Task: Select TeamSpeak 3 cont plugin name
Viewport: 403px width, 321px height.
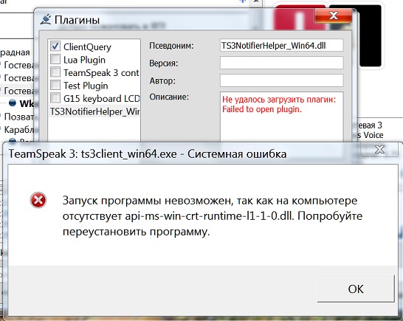Action: coord(101,73)
